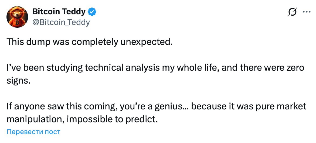Viewport: 316px width, 143px height.
Task: Open the Grok slashed-circle icon
Action: point(293,12)
